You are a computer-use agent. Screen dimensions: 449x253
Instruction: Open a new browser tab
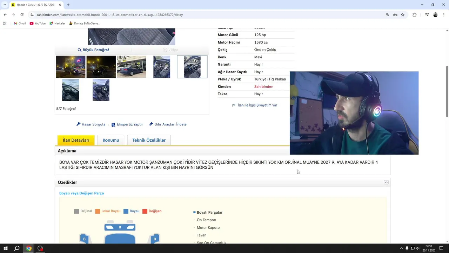pos(68,5)
